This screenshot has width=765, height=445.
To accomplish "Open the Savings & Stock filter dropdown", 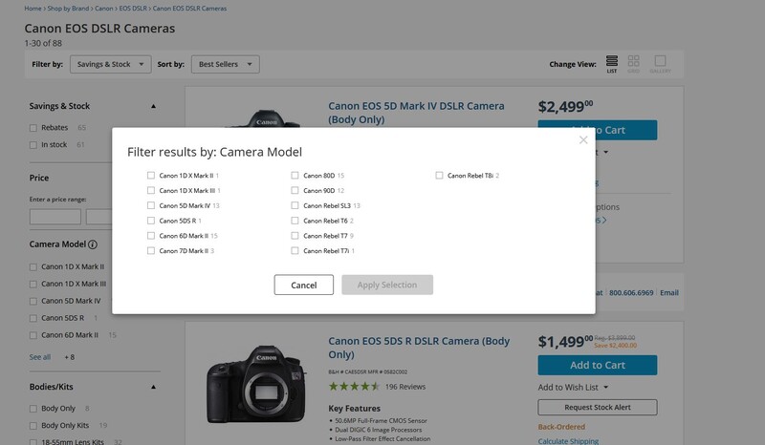I will click(x=110, y=64).
